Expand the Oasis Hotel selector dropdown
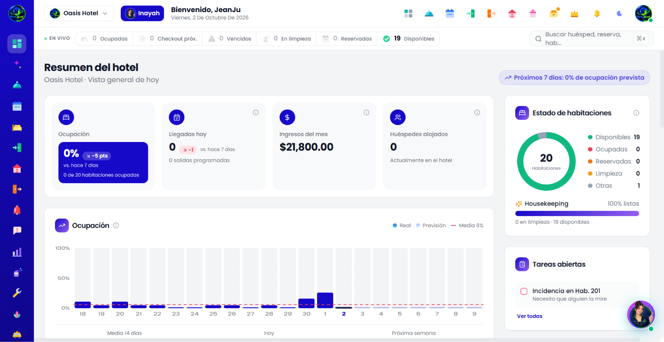 click(79, 13)
